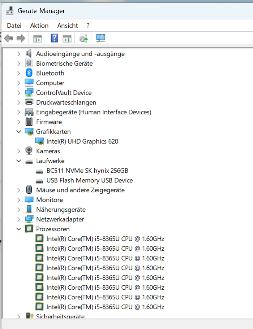Click the Bluetooth category icon
Viewport: 253px width, 329px height.
click(x=29, y=73)
